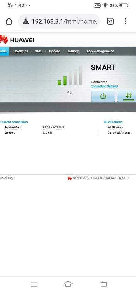
Task: Click the WLAN status section heading
Action: [x=113, y=122]
